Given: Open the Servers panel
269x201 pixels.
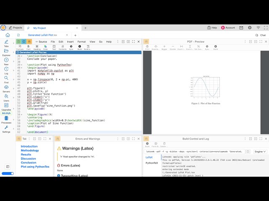Looking at the screenshot, I should [x=6, y=88].
